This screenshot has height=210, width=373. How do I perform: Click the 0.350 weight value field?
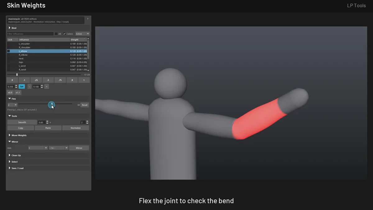pyautogui.click(x=11, y=86)
